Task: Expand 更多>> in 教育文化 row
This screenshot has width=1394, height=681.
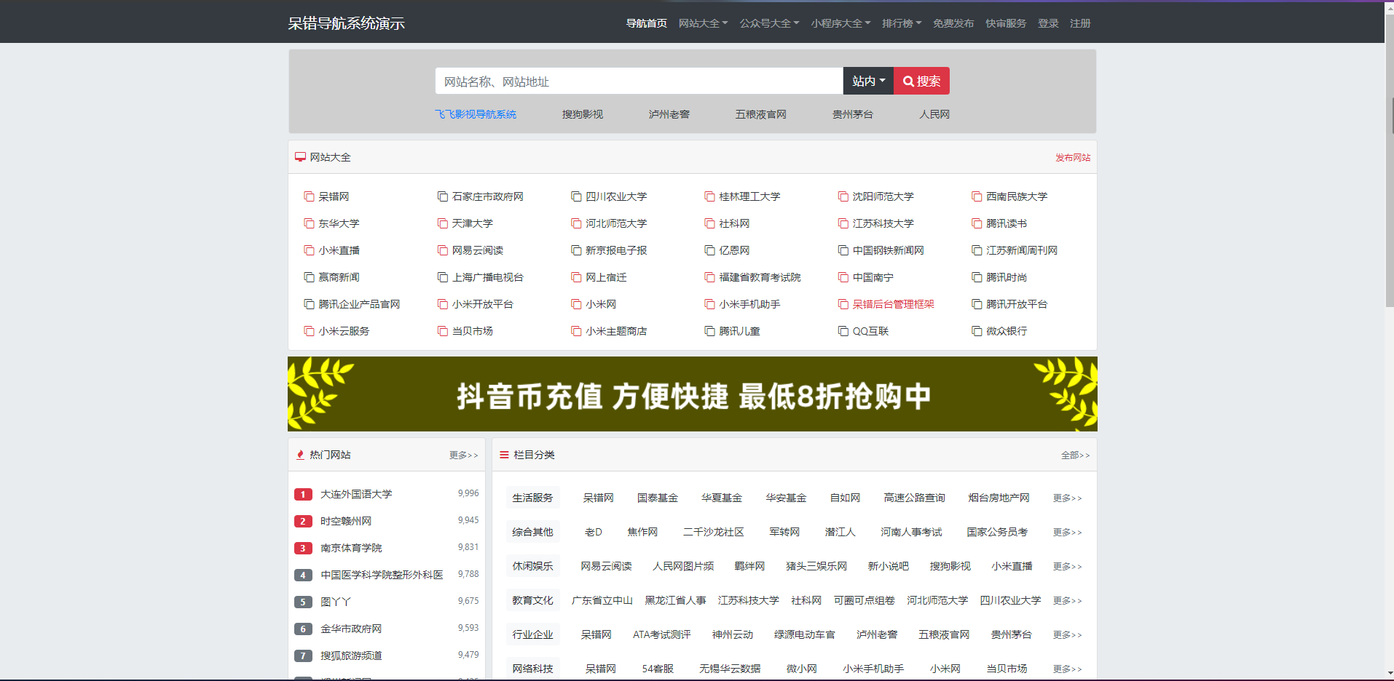Action: 1067,601
